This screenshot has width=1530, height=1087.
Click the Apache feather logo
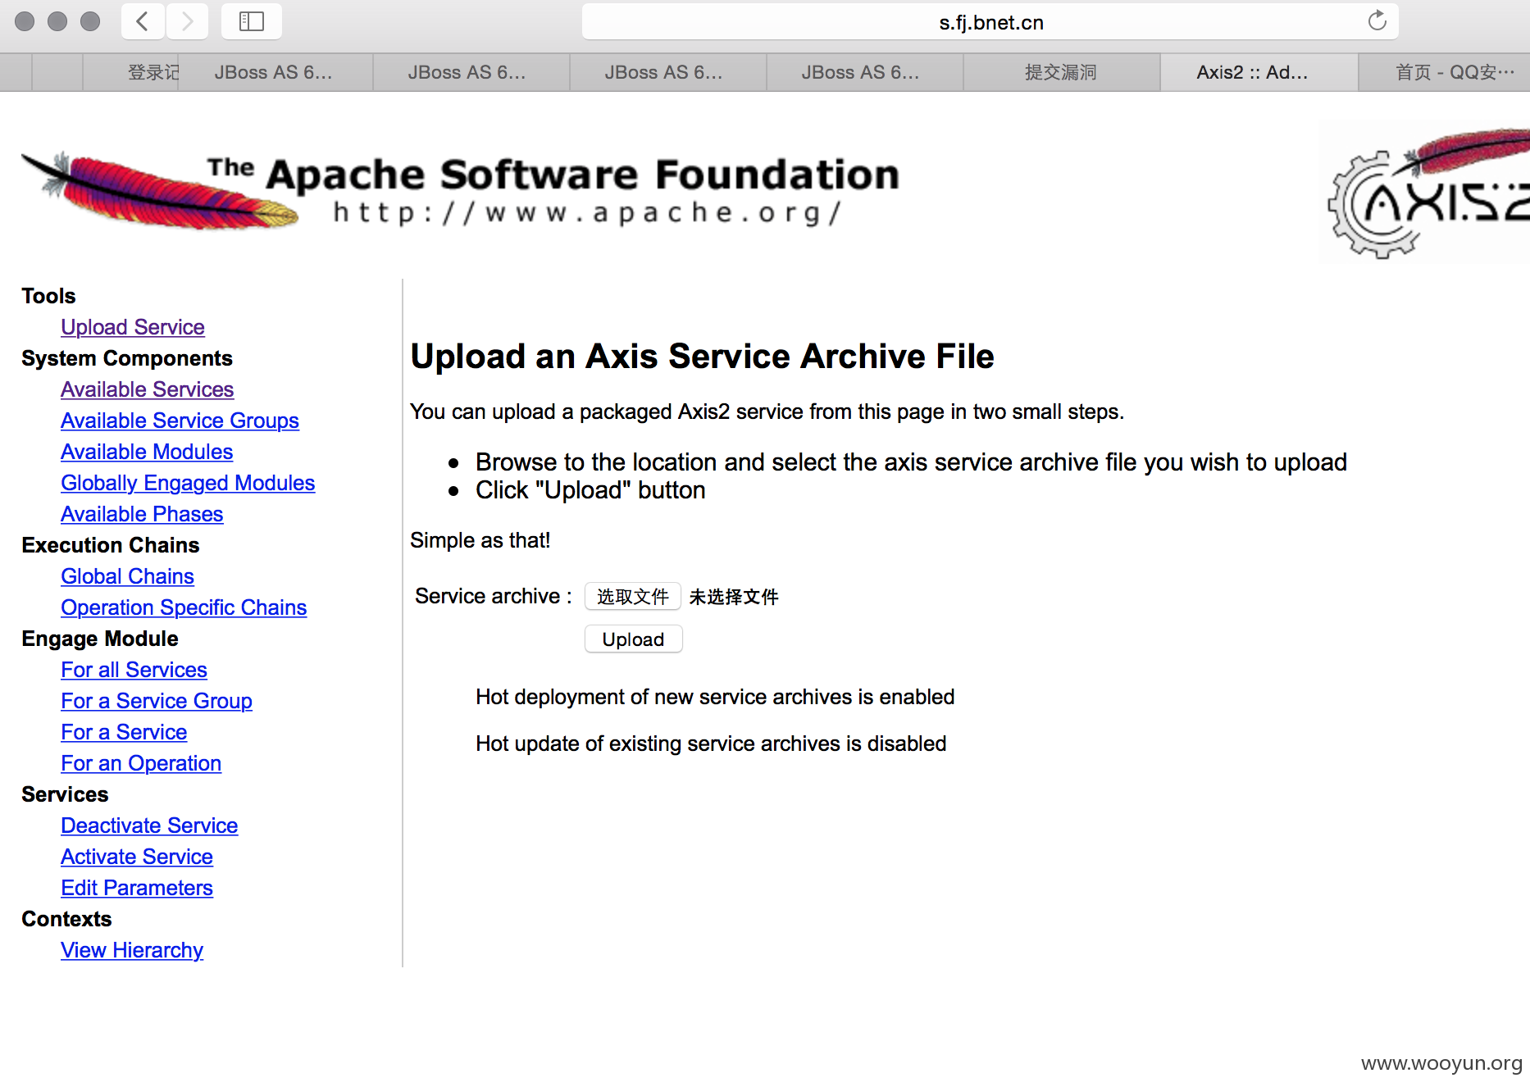pyautogui.click(x=160, y=190)
